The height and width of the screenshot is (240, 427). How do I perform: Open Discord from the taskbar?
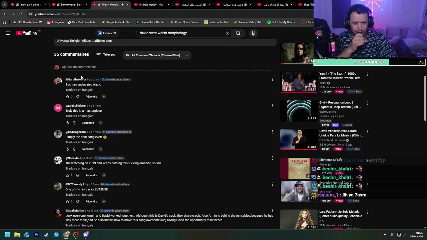86,235
